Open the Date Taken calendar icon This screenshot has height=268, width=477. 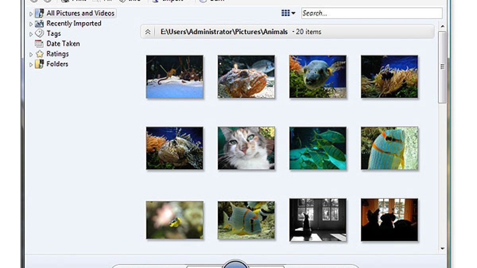39,44
